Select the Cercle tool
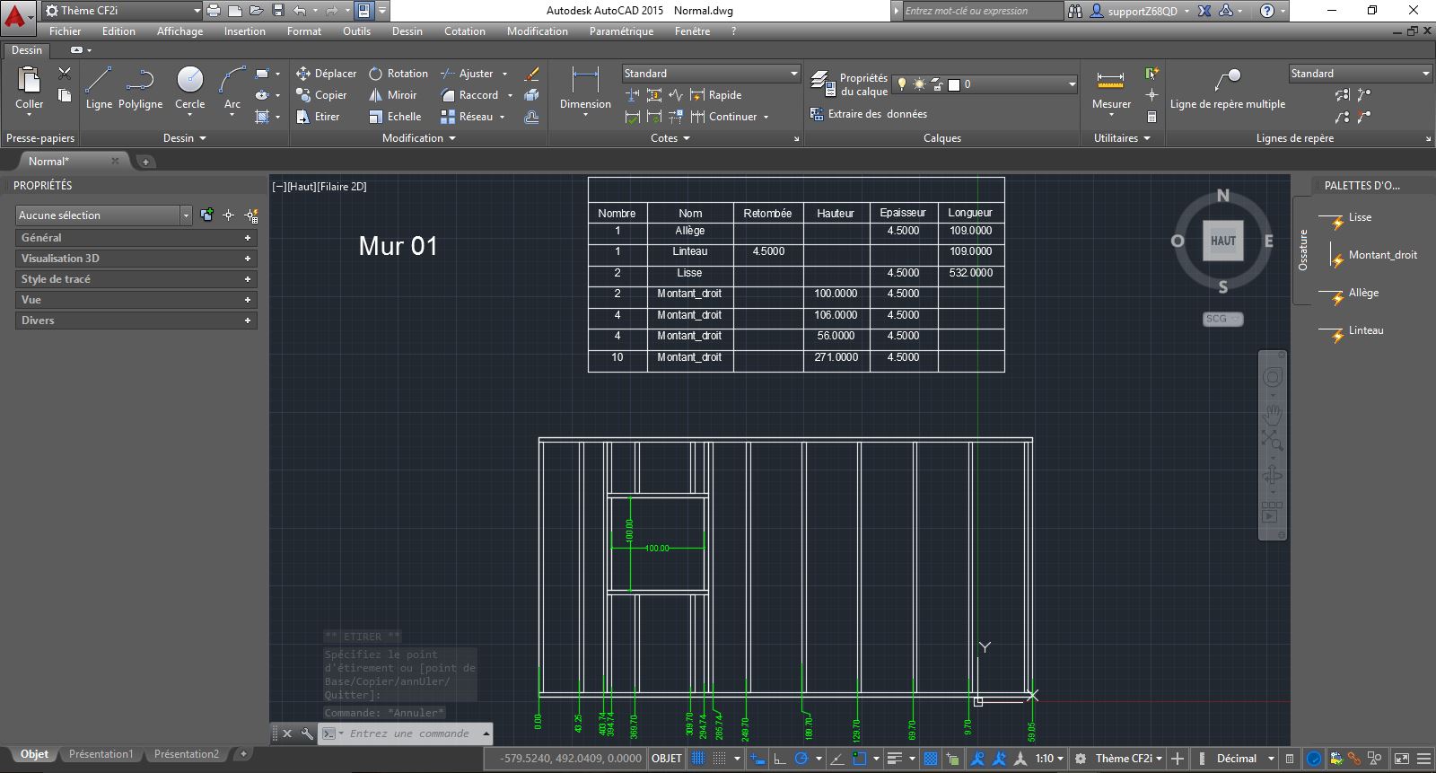This screenshot has height=773, width=1436. click(x=189, y=88)
